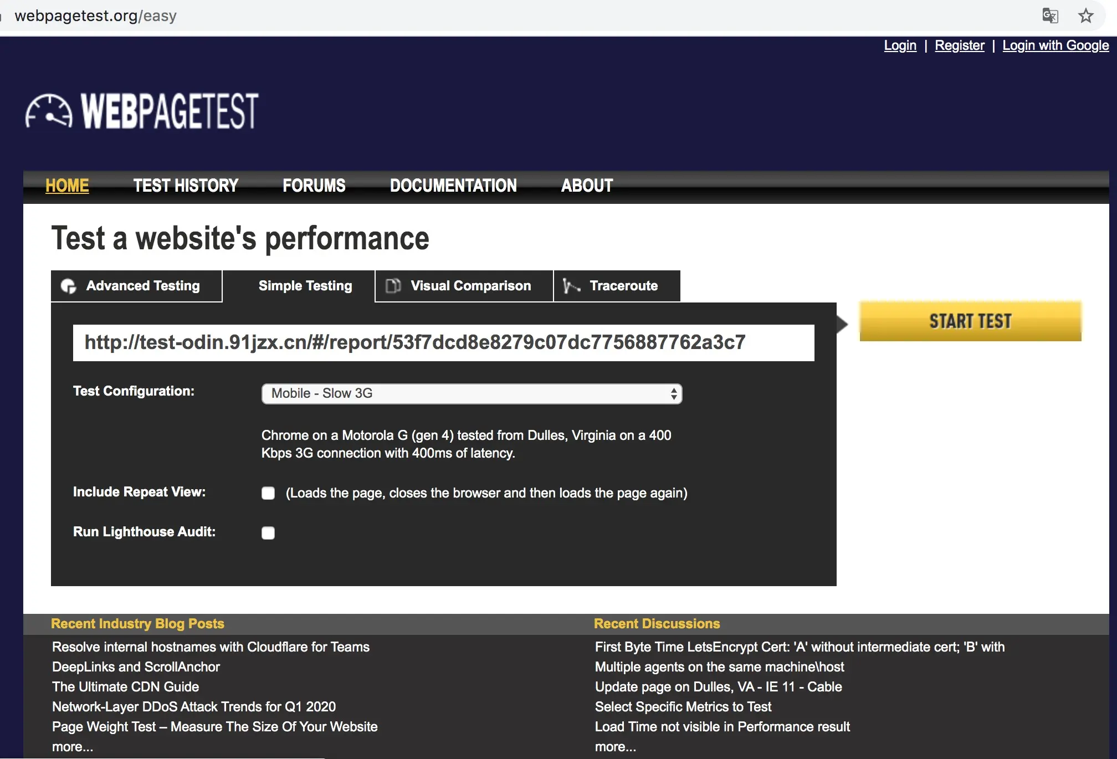Viewport: 1117px width, 759px height.
Task: Open the Test Configuration dropdown
Action: pyautogui.click(x=471, y=393)
